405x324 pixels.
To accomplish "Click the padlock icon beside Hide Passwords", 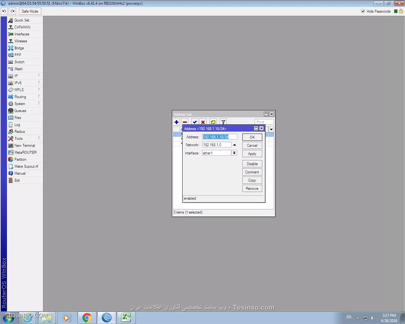I will click(x=401, y=11).
